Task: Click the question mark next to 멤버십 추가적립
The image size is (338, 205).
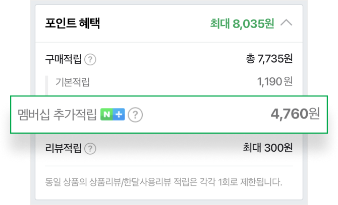Action: coord(135,115)
